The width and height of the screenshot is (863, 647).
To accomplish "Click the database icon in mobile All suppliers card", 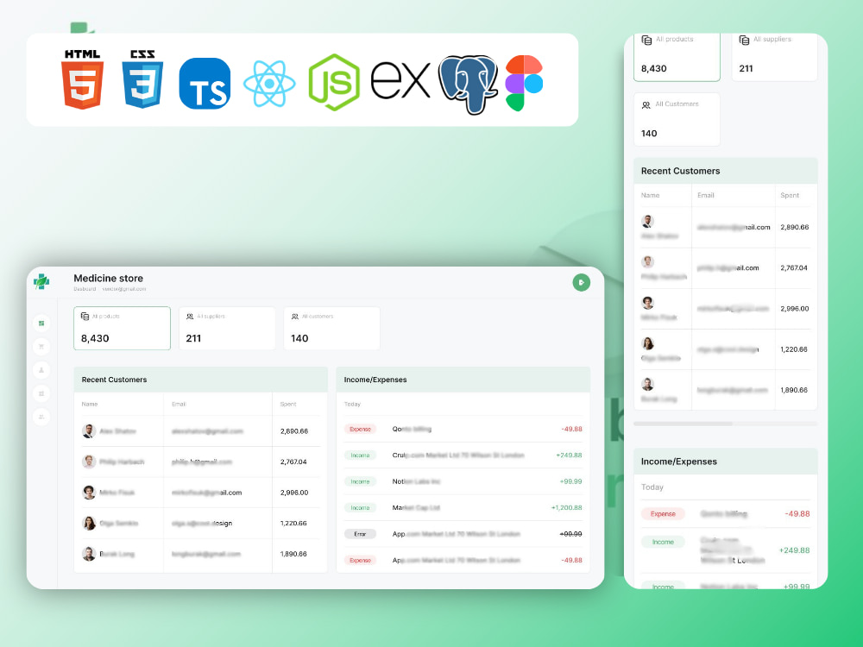I will pyautogui.click(x=744, y=40).
